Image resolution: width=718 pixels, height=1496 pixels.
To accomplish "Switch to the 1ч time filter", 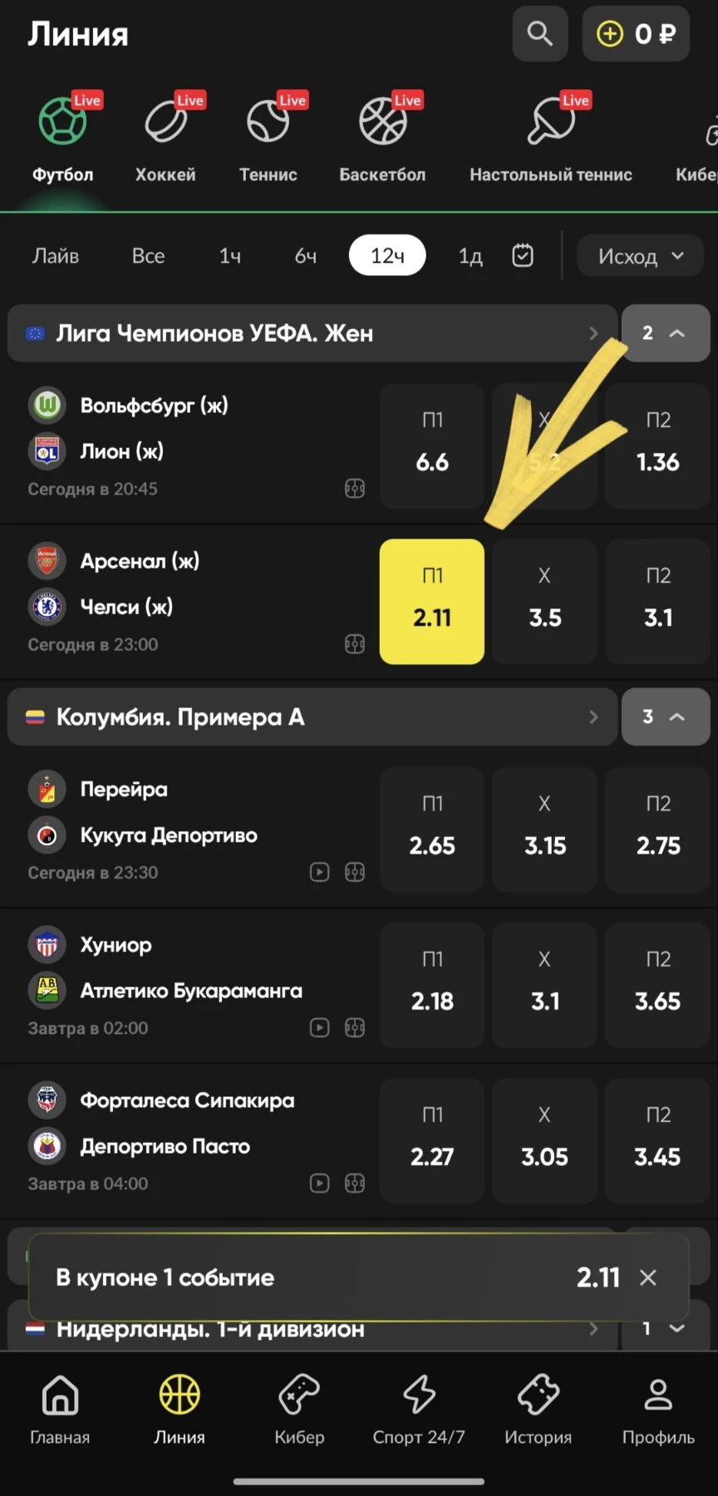I will pyautogui.click(x=230, y=256).
